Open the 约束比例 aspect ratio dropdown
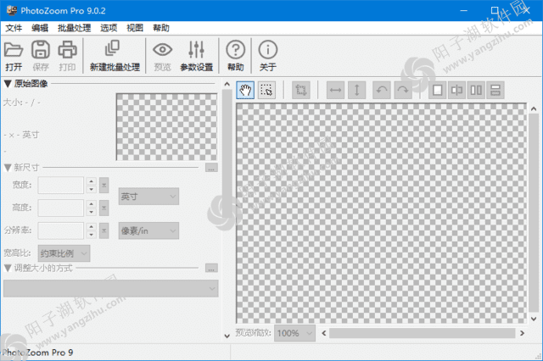This screenshot has height=361, width=543. click(64, 253)
